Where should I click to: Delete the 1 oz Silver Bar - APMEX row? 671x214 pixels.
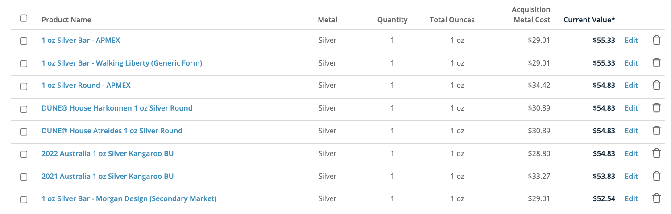656,40
